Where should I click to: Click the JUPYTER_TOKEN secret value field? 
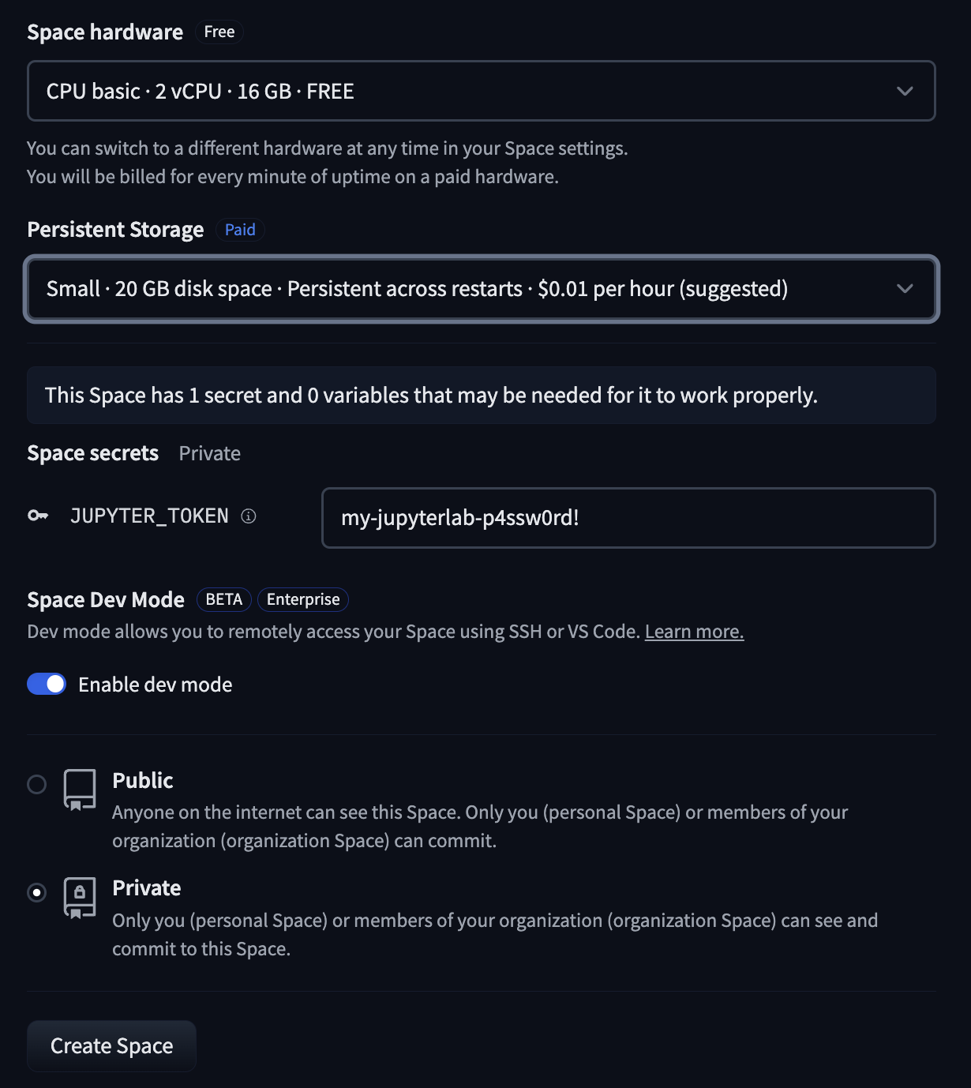coord(628,518)
